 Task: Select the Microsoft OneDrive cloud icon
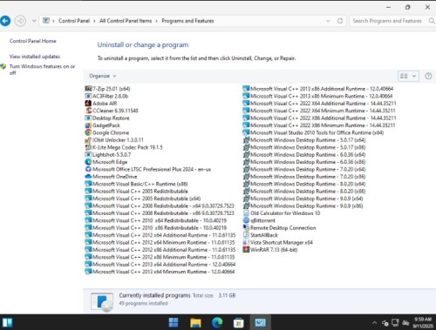point(88,177)
